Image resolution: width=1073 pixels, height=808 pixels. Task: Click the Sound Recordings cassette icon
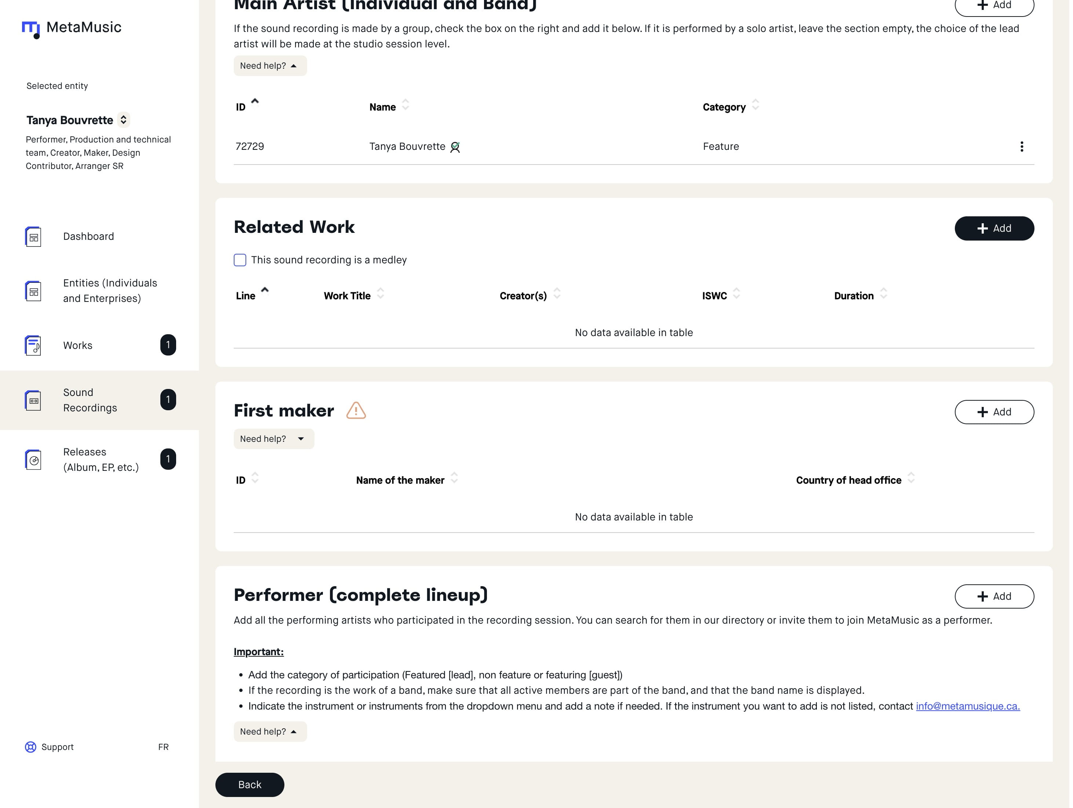(33, 401)
